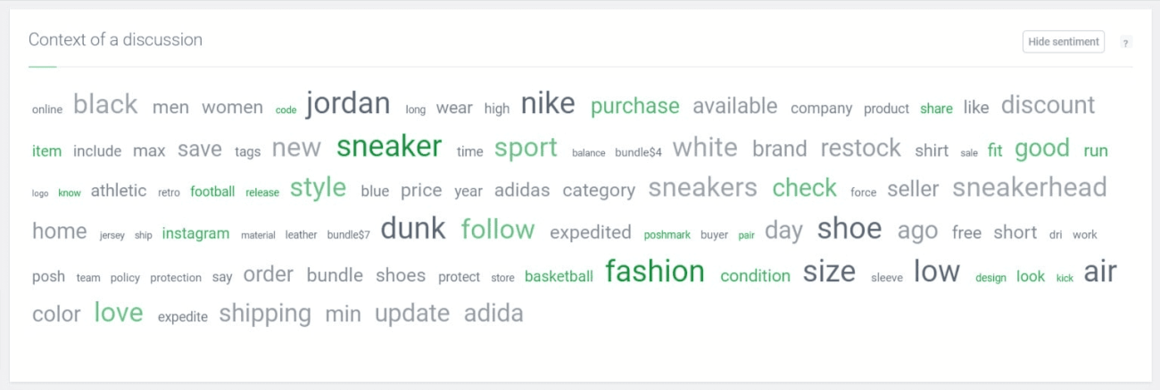
Task: Click the help question mark icon
Action: pos(1126,43)
